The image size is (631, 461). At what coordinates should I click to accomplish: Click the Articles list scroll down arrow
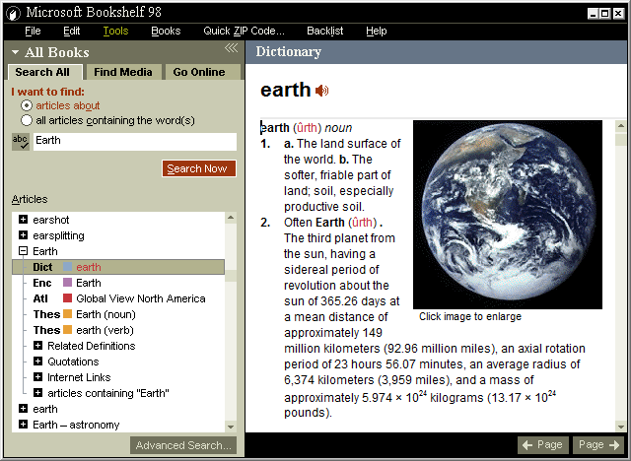[x=231, y=427]
